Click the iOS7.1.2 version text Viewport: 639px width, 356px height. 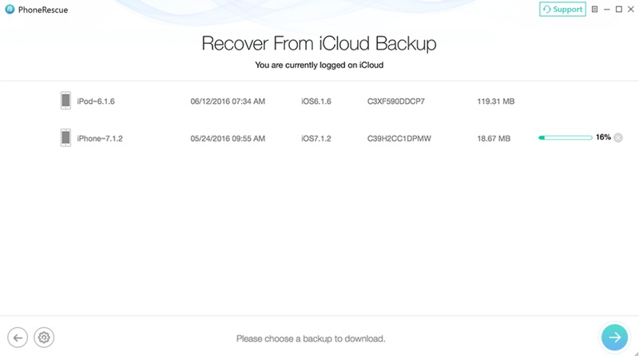[x=316, y=139]
